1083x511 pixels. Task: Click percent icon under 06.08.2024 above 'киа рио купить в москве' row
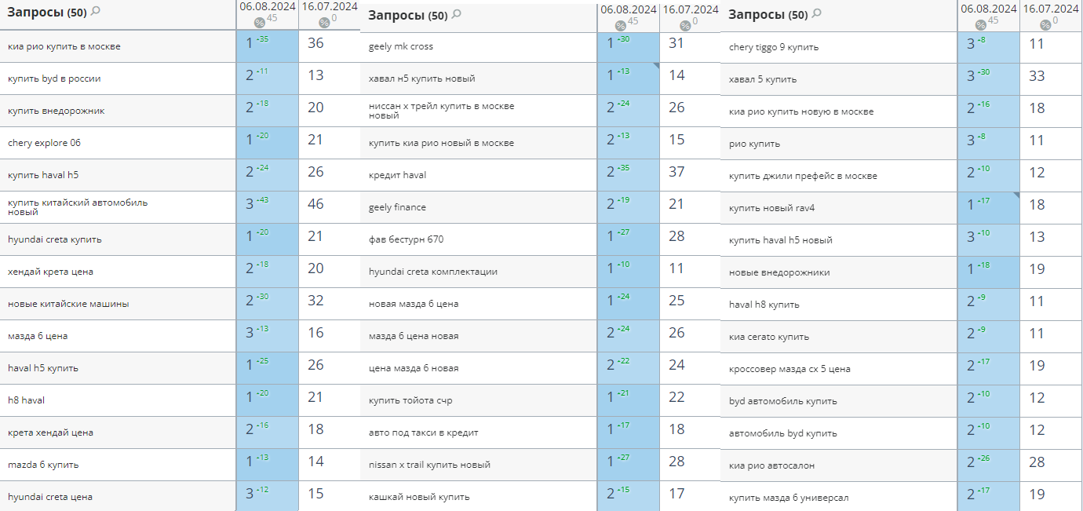click(x=259, y=22)
